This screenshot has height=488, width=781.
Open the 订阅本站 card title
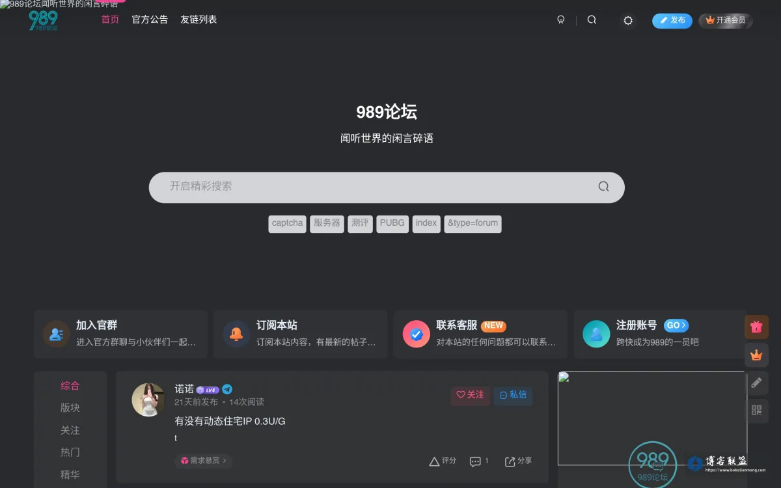pyautogui.click(x=277, y=325)
